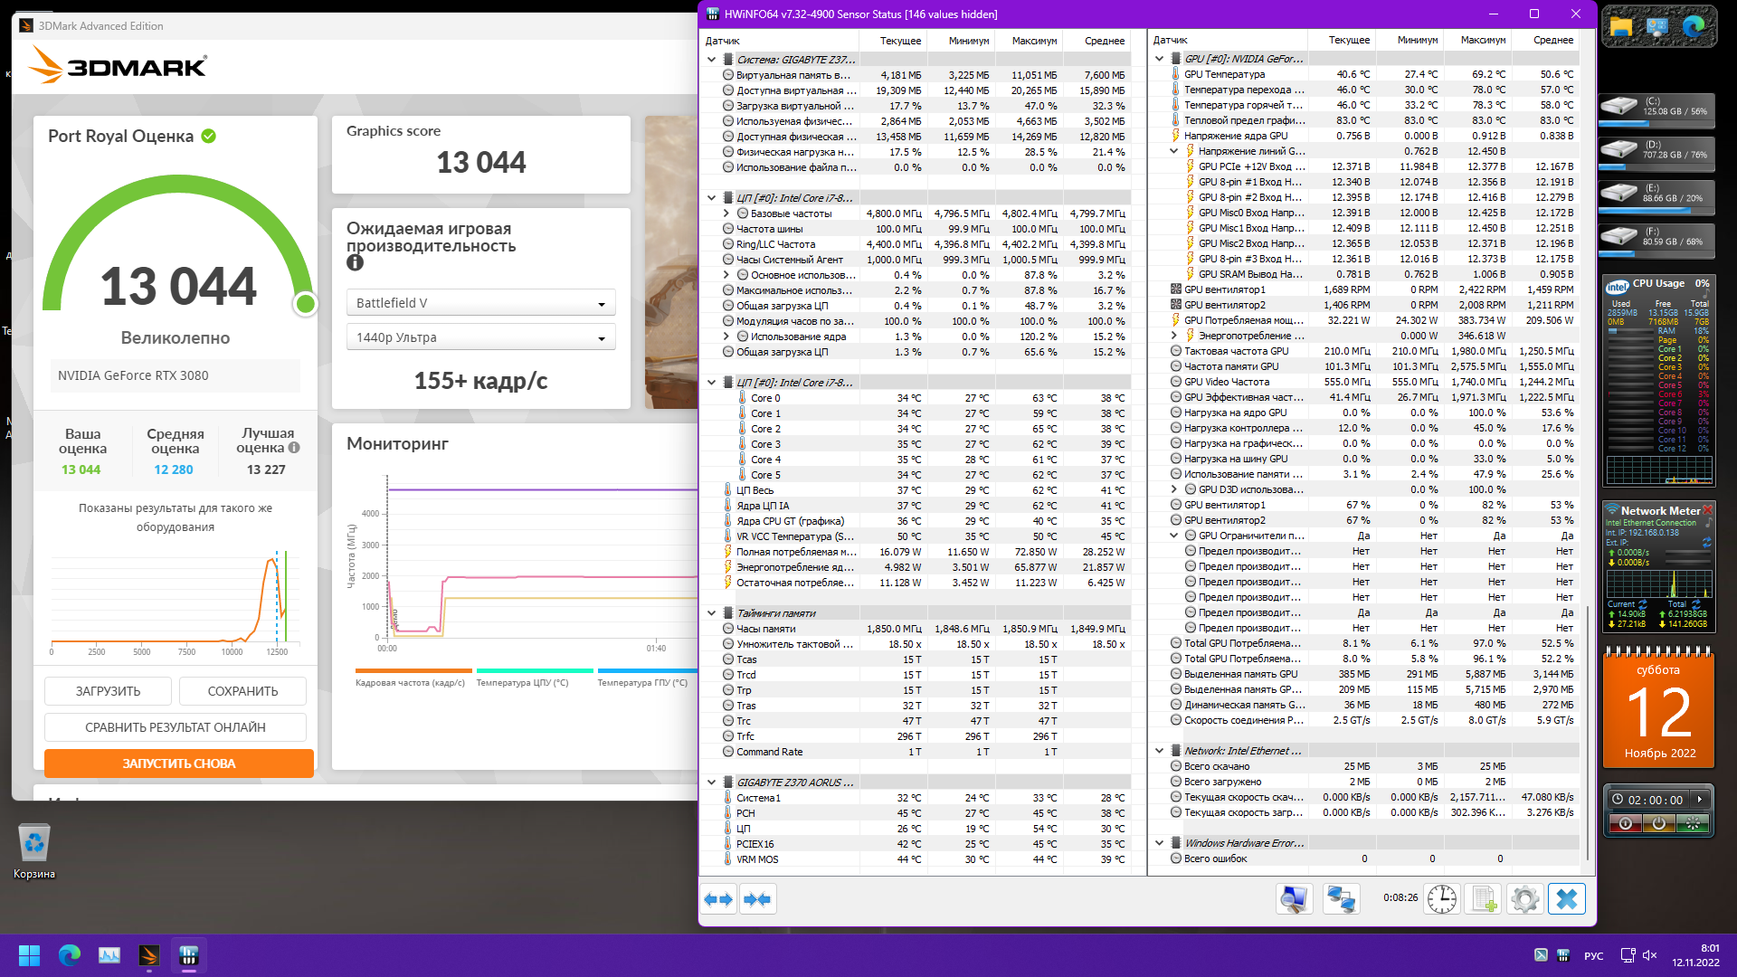Open Windows Start menu on taskbar
1737x977 pixels.
coord(29,955)
